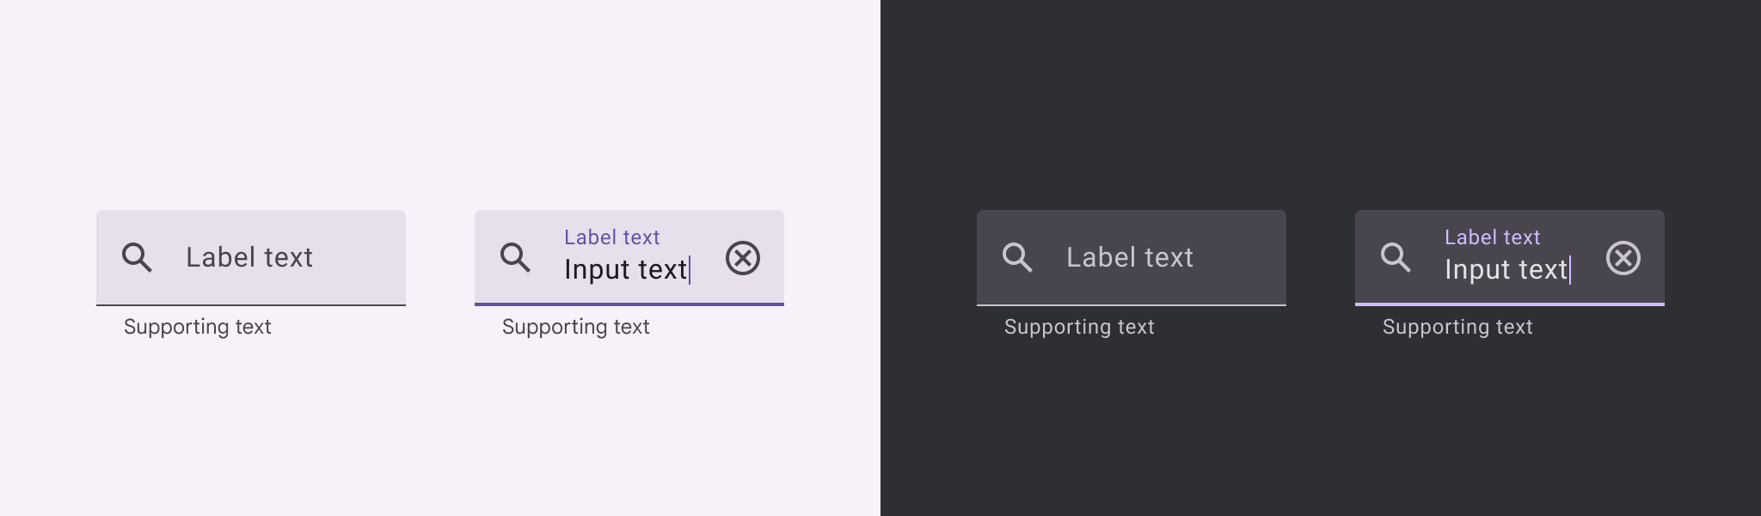Click the search icon in the dark empty field
Image resolution: width=1761 pixels, height=516 pixels.
click(x=1017, y=257)
